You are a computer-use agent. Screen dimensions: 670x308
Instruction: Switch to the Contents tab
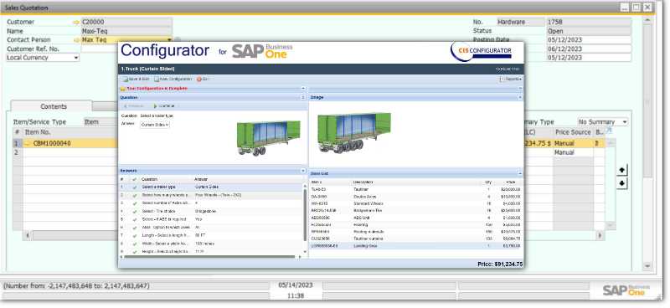pyautogui.click(x=54, y=106)
